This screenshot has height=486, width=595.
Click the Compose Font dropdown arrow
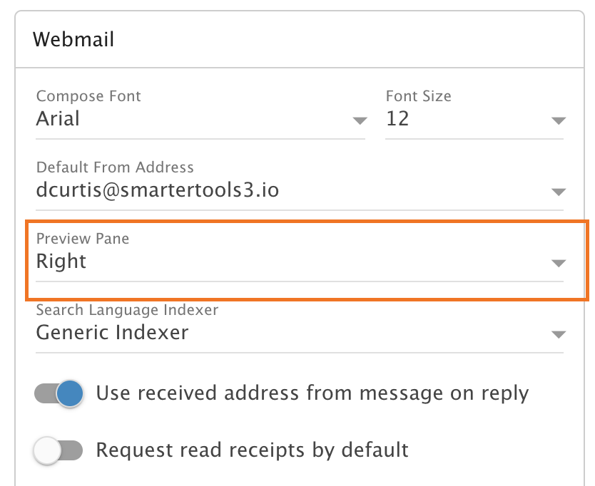click(x=360, y=120)
